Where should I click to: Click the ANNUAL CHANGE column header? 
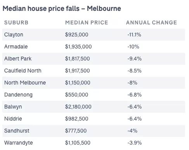coord(151,22)
